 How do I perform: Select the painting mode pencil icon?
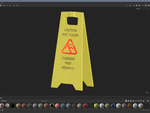pyautogui.click(x=146, y=5)
